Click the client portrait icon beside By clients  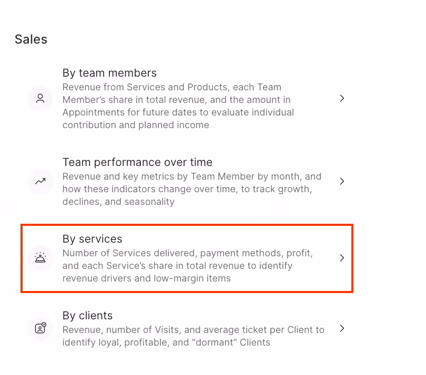[x=40, y=328]
